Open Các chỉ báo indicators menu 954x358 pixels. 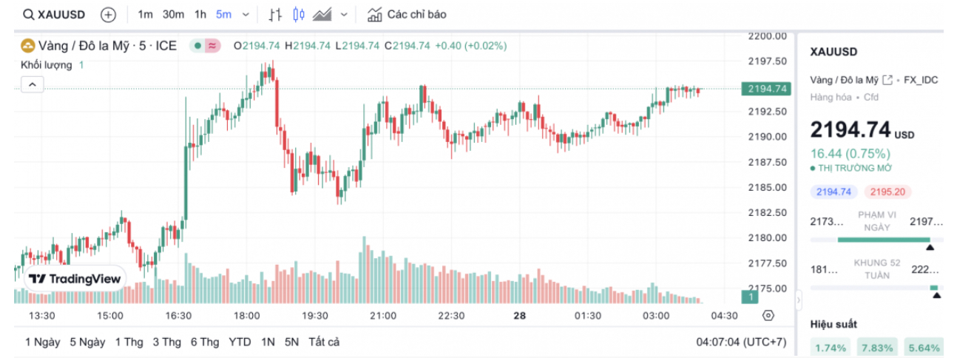click(407, 14)
